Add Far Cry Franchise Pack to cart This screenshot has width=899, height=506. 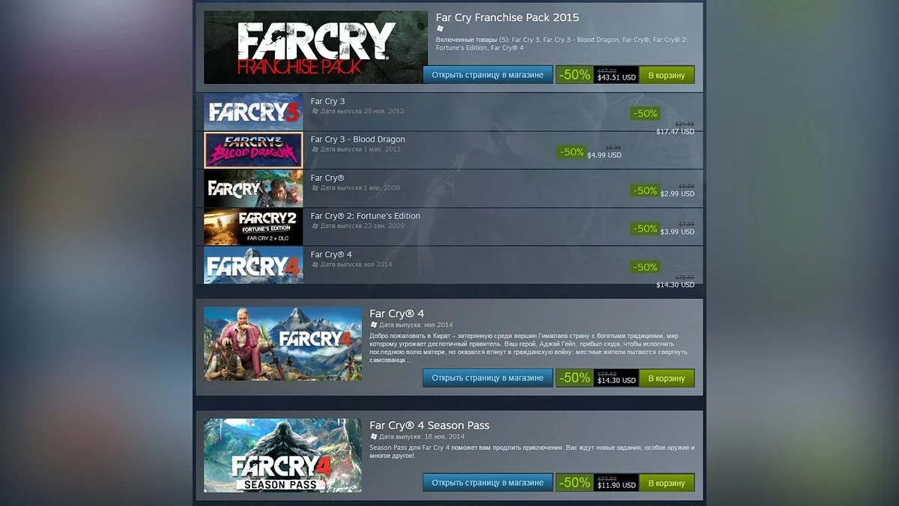[667, 75]
